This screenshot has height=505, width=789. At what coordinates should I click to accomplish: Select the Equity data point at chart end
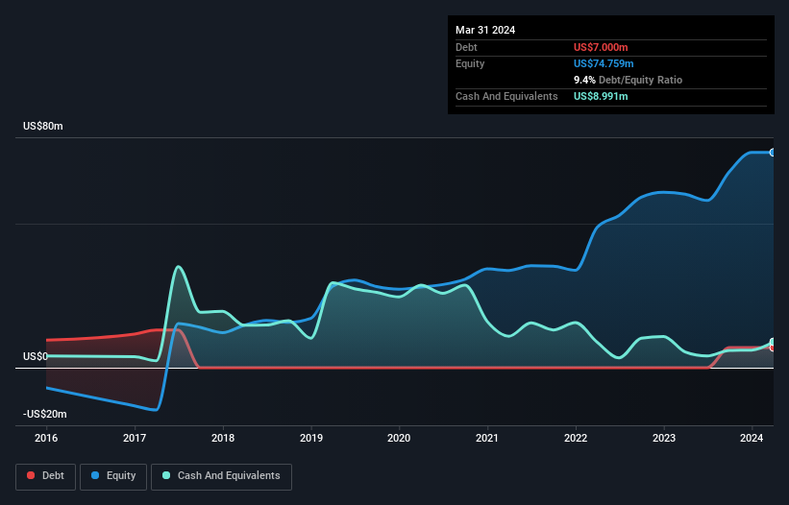pyautogui.click(x=773, y=153)
